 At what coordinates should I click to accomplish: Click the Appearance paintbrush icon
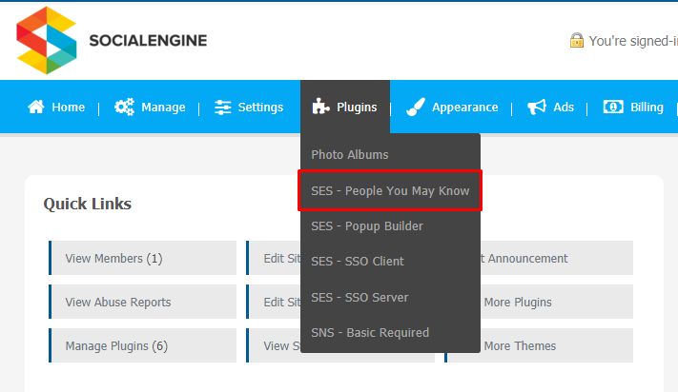(x=416, y=107)
